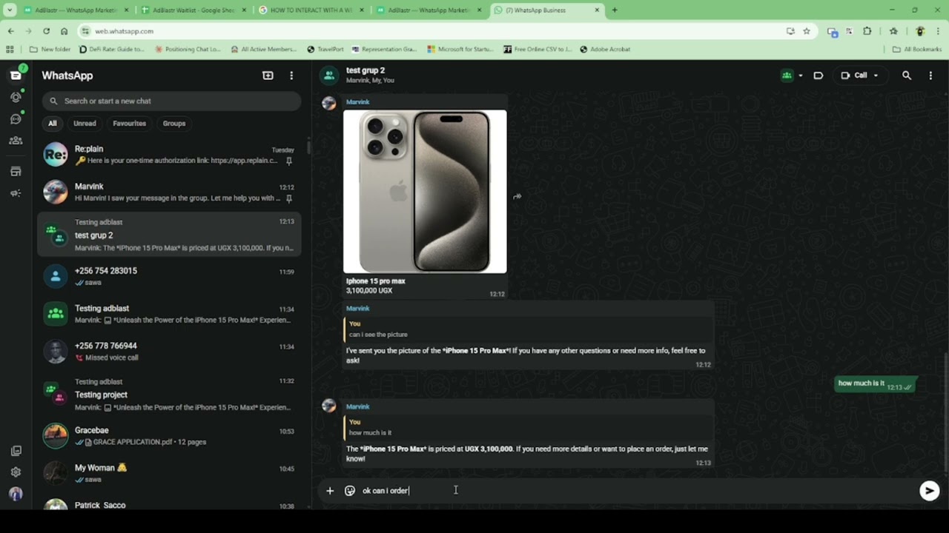The height and width of the screenshot is (533, 949).
Task: Switch to the first AdBlastr WhatsApp Marketing tab
Action: tap(76, 10)
